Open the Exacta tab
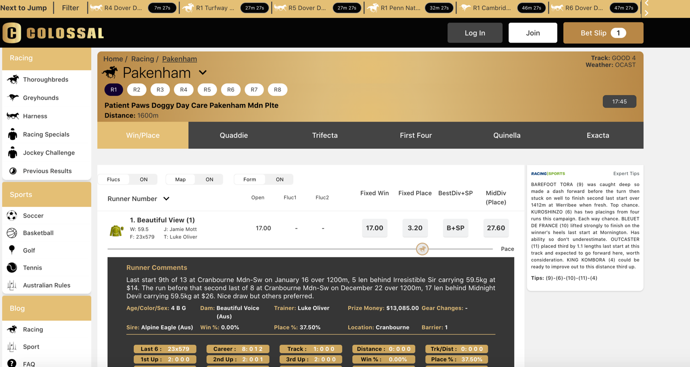690x367 pixels. pyautogui.click(x=598, y=135)
